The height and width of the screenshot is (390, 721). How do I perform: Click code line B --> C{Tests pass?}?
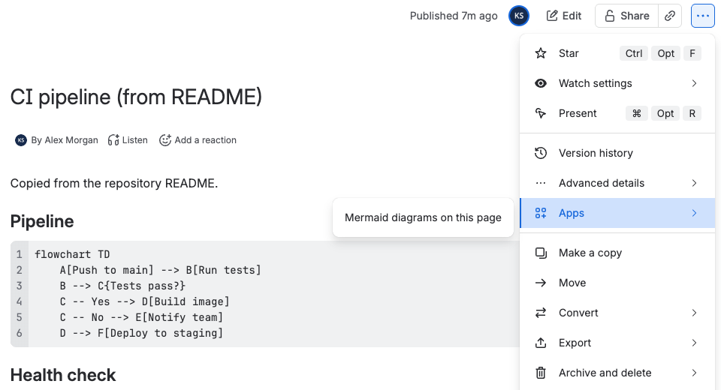point(122,286)
